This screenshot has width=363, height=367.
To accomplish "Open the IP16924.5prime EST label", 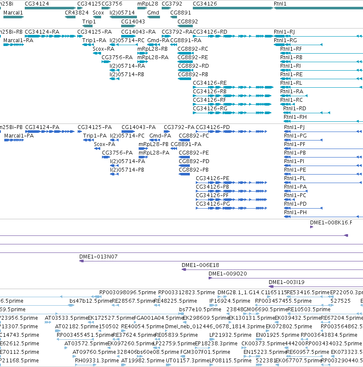I will point(230,301).
